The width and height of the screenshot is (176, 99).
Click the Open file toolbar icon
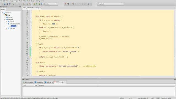(5, 4)
